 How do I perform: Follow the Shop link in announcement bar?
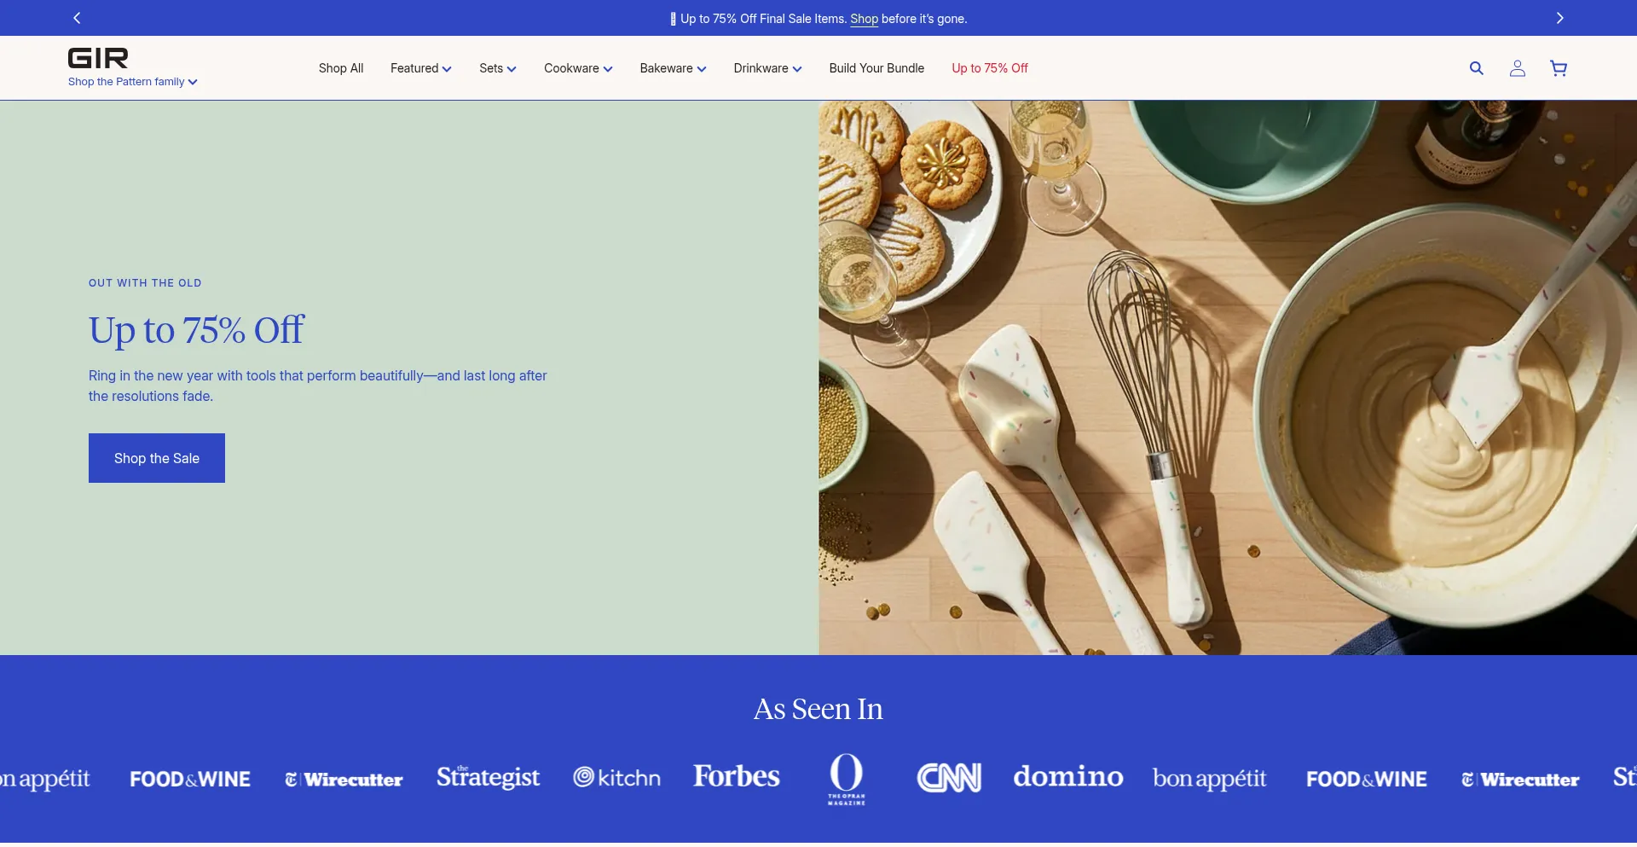[864, 19]
